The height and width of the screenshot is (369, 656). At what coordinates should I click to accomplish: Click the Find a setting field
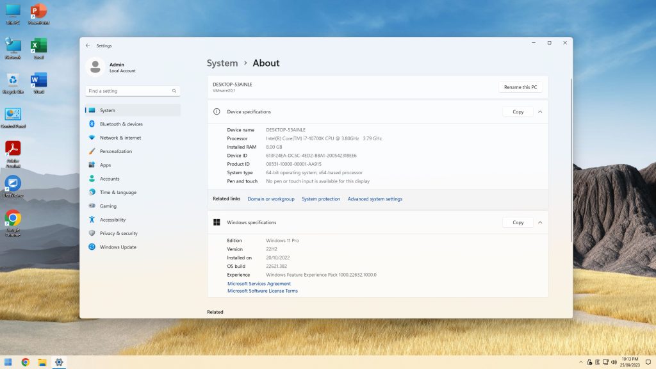(133, 91)
